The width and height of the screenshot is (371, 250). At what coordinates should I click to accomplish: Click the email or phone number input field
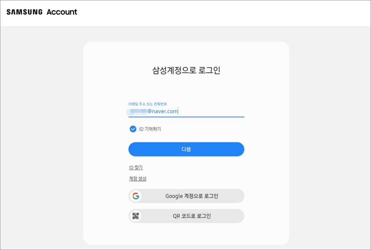(186, 111)
